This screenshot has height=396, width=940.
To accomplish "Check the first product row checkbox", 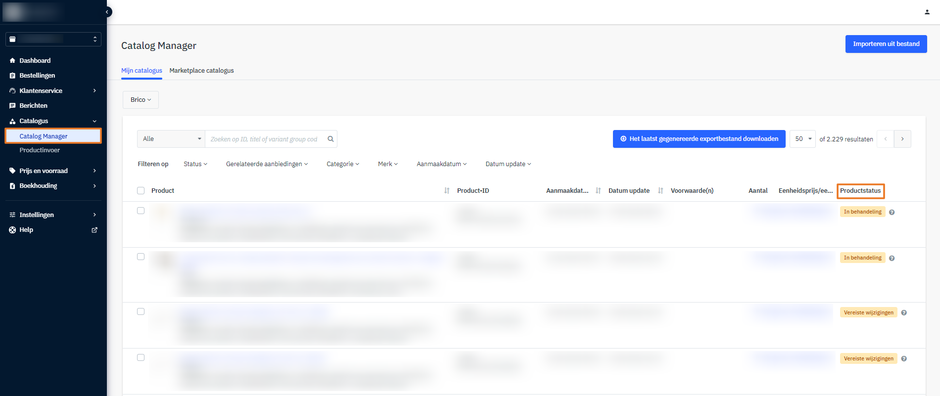I will point(141,211).
